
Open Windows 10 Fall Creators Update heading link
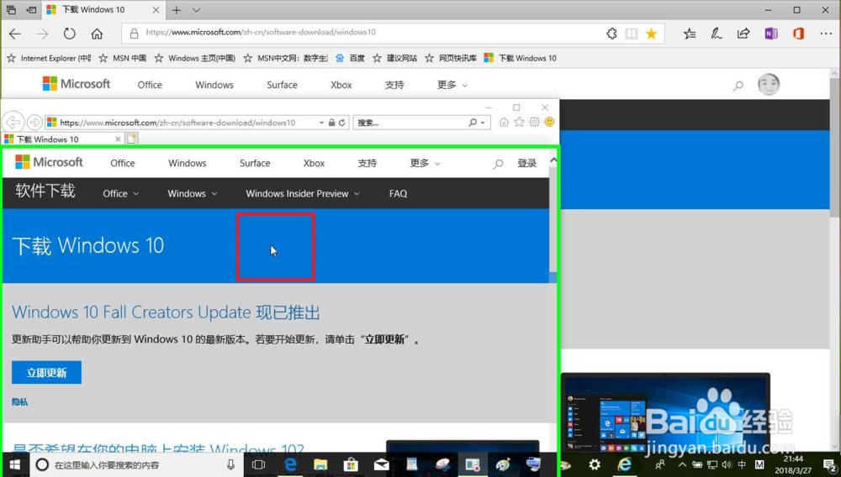(166, 312)
